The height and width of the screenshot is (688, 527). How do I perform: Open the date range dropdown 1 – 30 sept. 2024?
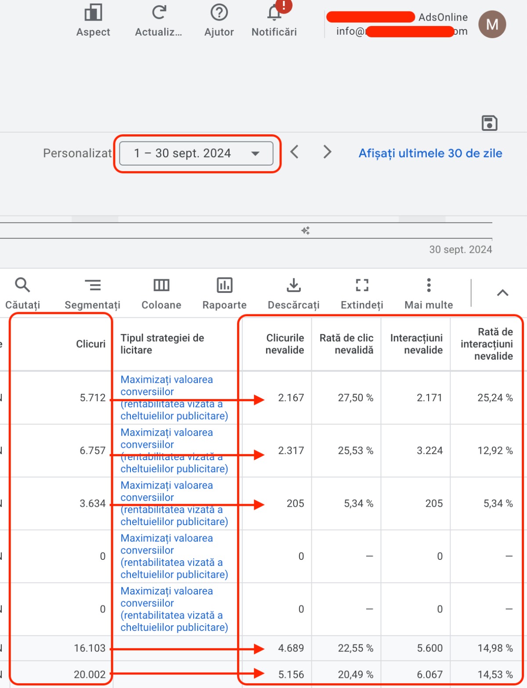(x=196, y=153)
